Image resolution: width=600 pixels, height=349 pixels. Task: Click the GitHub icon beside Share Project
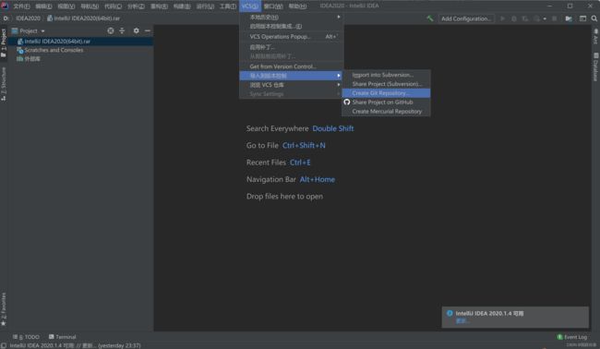347,102
